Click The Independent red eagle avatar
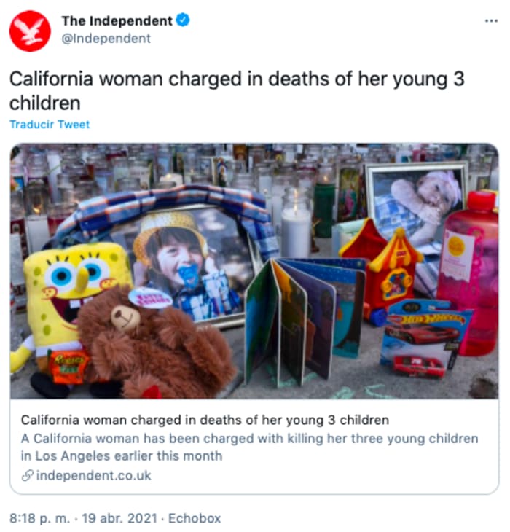Viewport: 510px width, 532px height. point(30,31)
